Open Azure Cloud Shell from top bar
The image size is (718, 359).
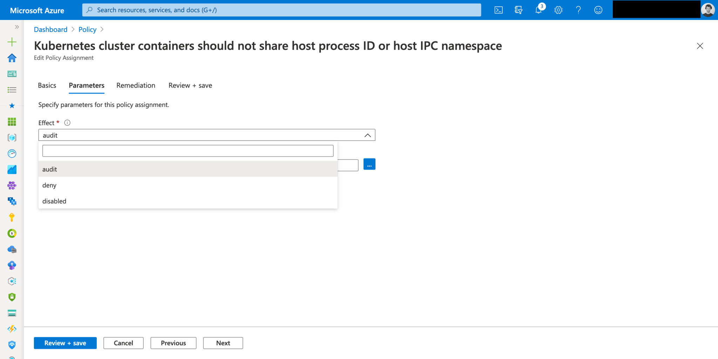tap(498, 10)
